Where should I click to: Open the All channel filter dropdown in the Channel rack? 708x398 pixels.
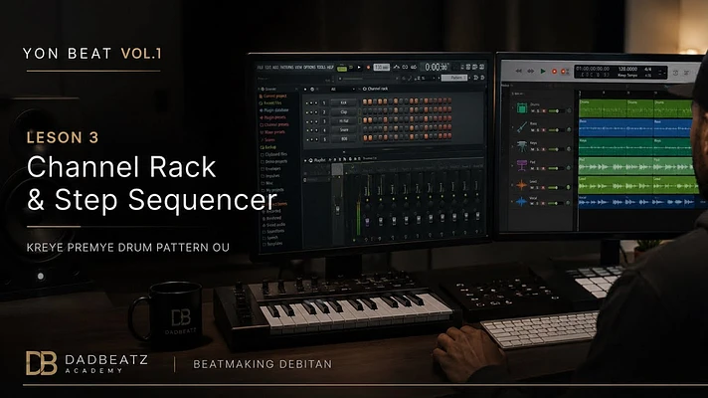pos(343,89)
